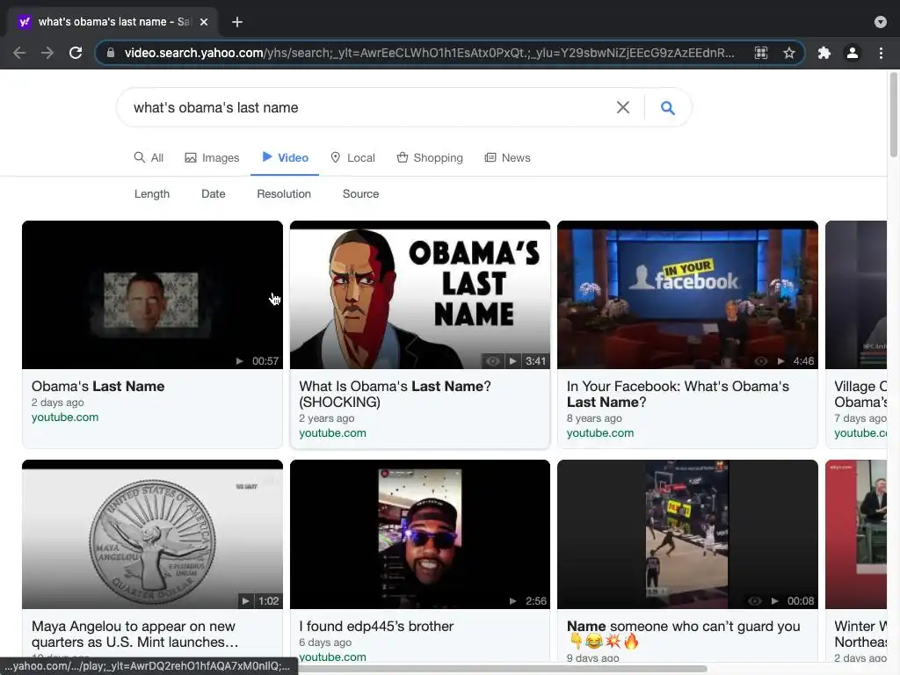900x675 pixels.
Task: Click the eye icon on 00:08 video
Action: pyautogui.click(x=755, y=601)
